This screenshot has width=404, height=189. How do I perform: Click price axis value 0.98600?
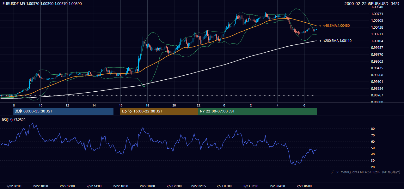[x=377, y=102]
